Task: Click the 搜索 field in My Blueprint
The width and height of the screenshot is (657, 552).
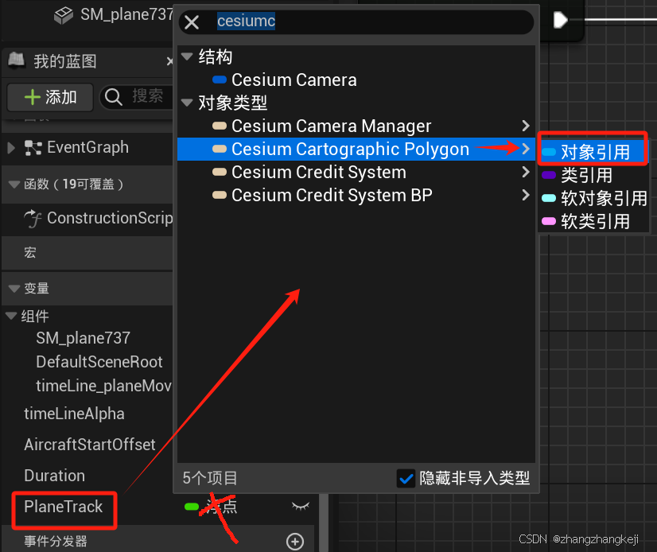Action: tap(146, 97)
